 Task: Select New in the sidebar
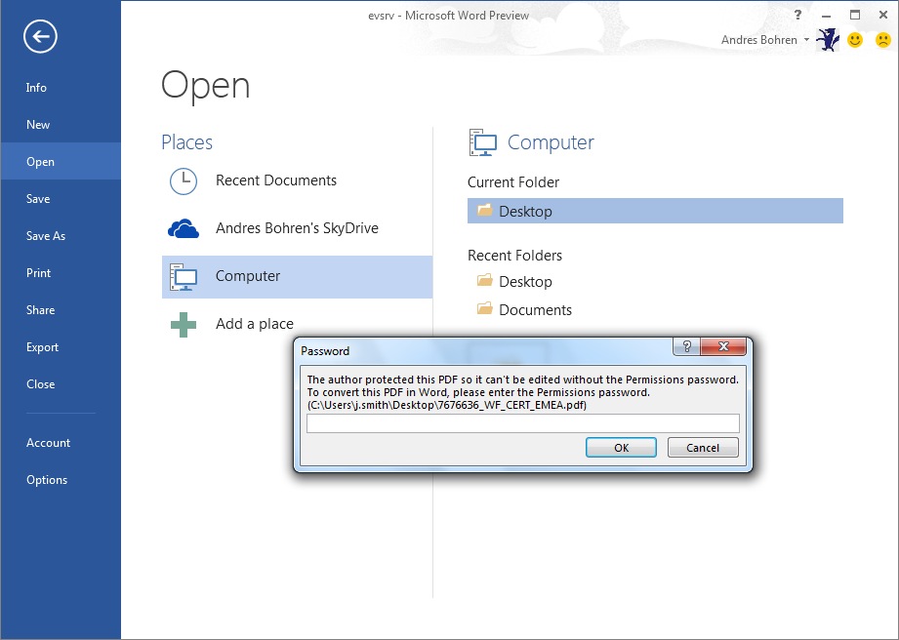pyautogui.click(x=38, y=124)
